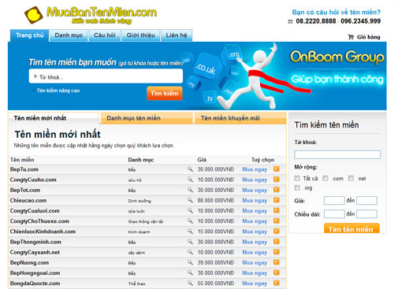Click orange arrow icon for CongtyChoThuexe.com
The width and height of the screenshot is (394, 289).
[x=277, y=220]
